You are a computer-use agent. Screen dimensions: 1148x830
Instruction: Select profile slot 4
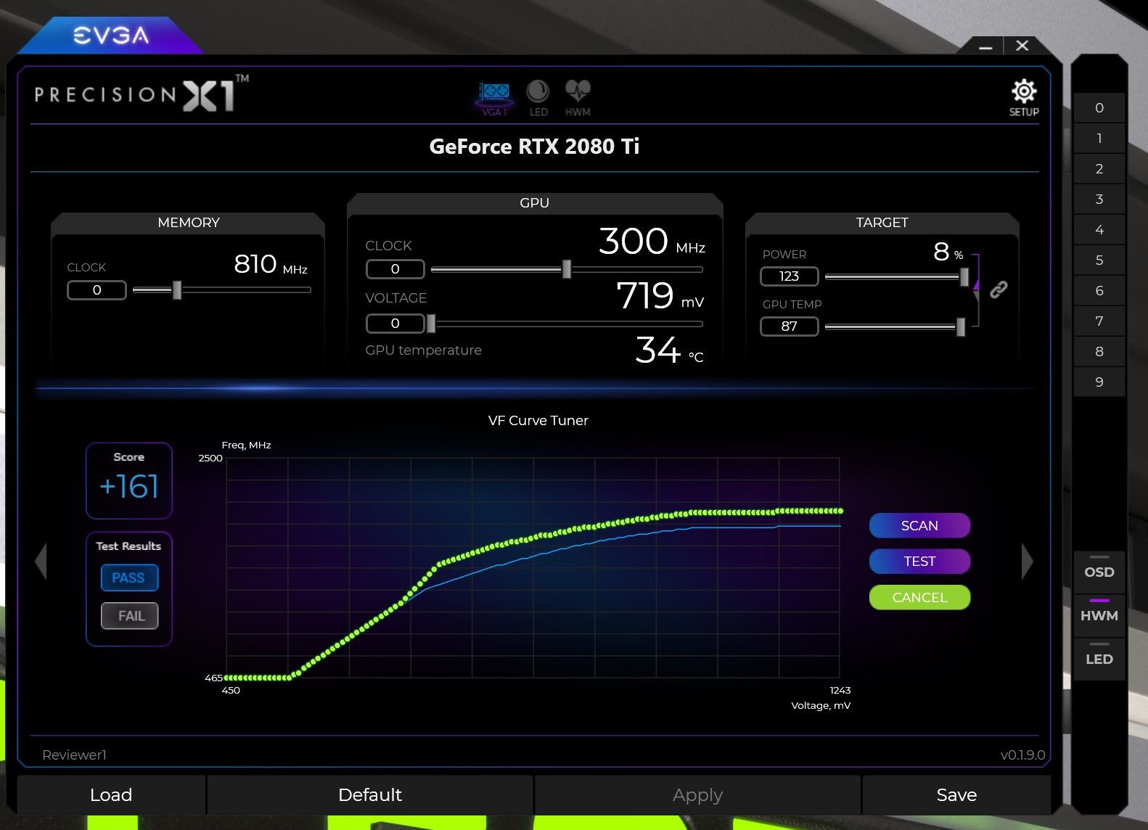1099,229
